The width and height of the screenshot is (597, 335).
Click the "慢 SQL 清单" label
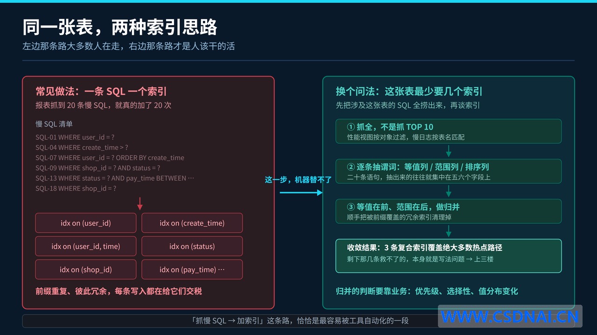pos(54,124)
